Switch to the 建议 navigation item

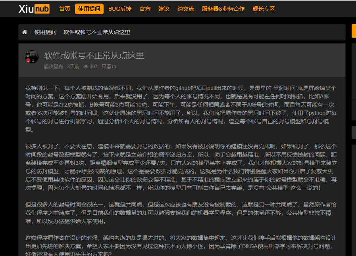pyautogui.click(x=164, y=9)
